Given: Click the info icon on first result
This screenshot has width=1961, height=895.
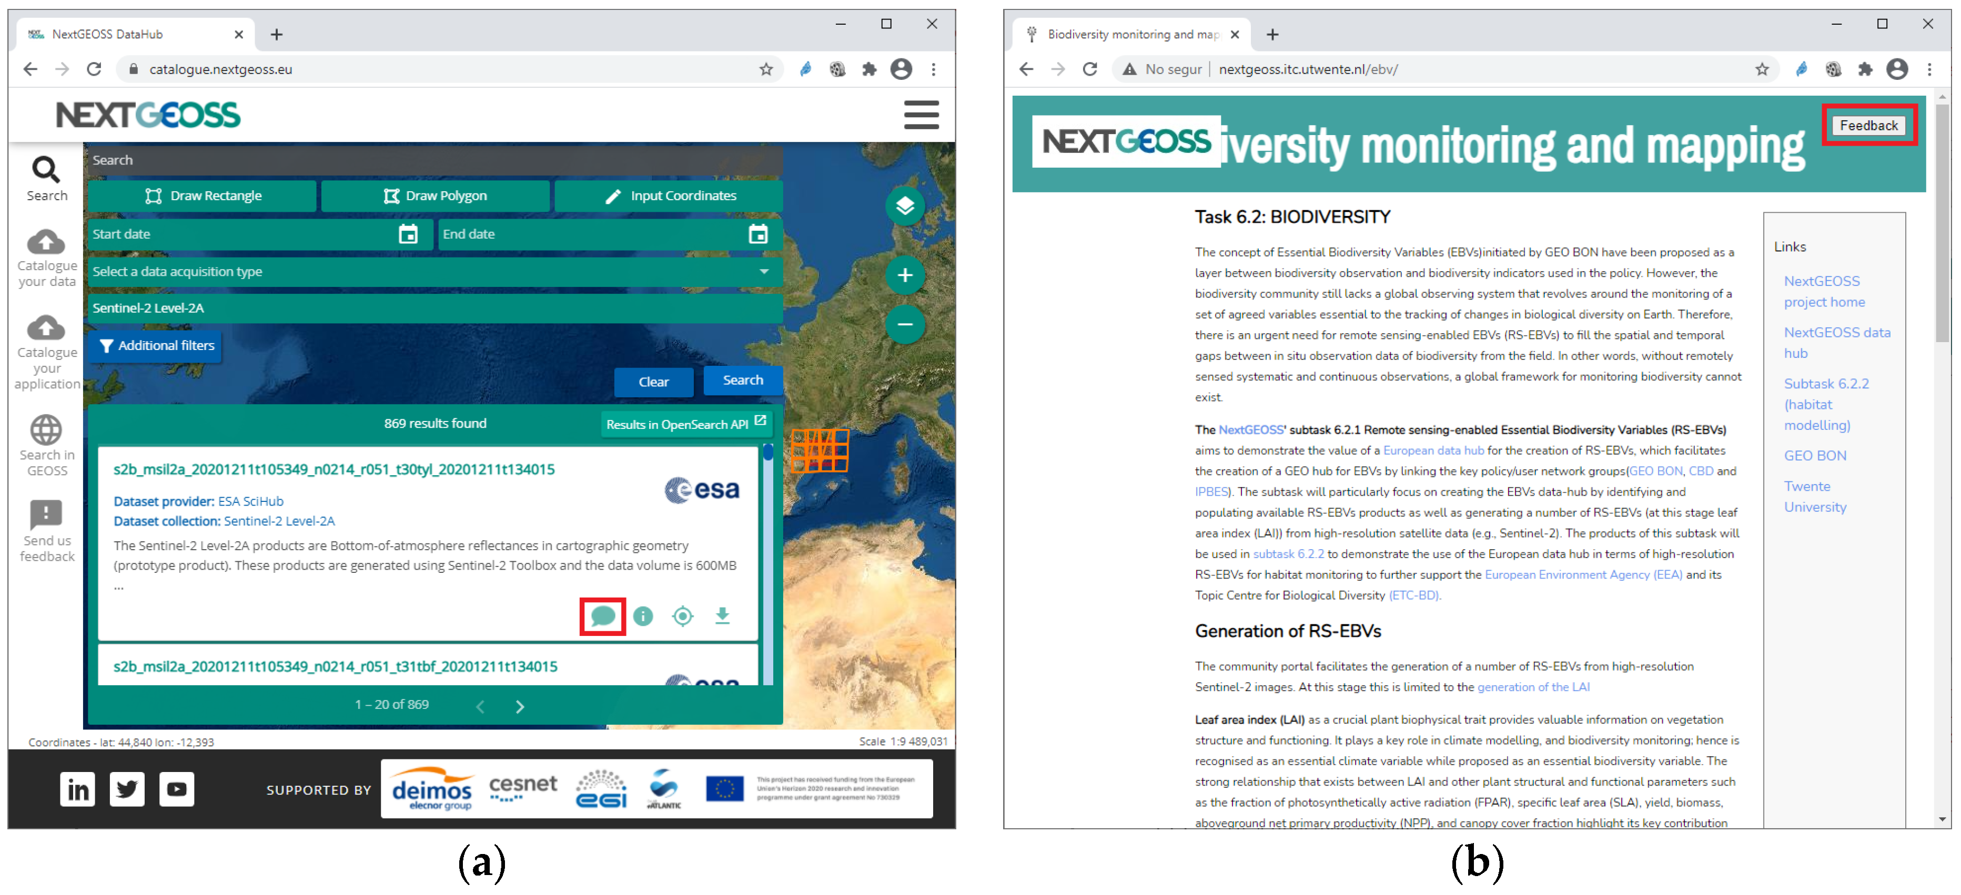Looking at the screenshot, I should [642, 616].
